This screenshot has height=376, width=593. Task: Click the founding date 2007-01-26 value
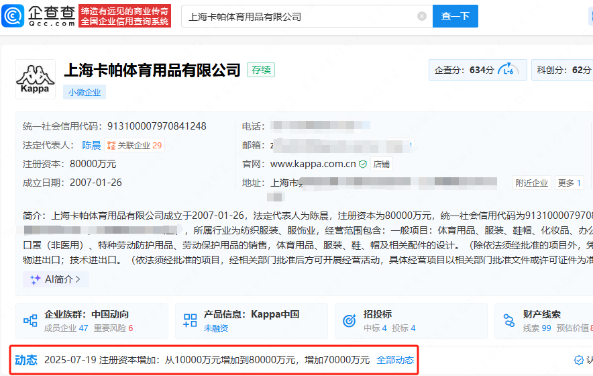[96, 183]
